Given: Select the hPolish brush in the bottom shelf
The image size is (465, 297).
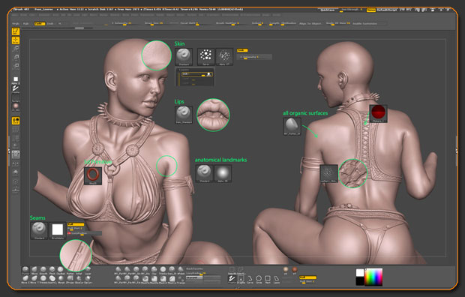Looking at the screenshot, I should tap(181, 270).
